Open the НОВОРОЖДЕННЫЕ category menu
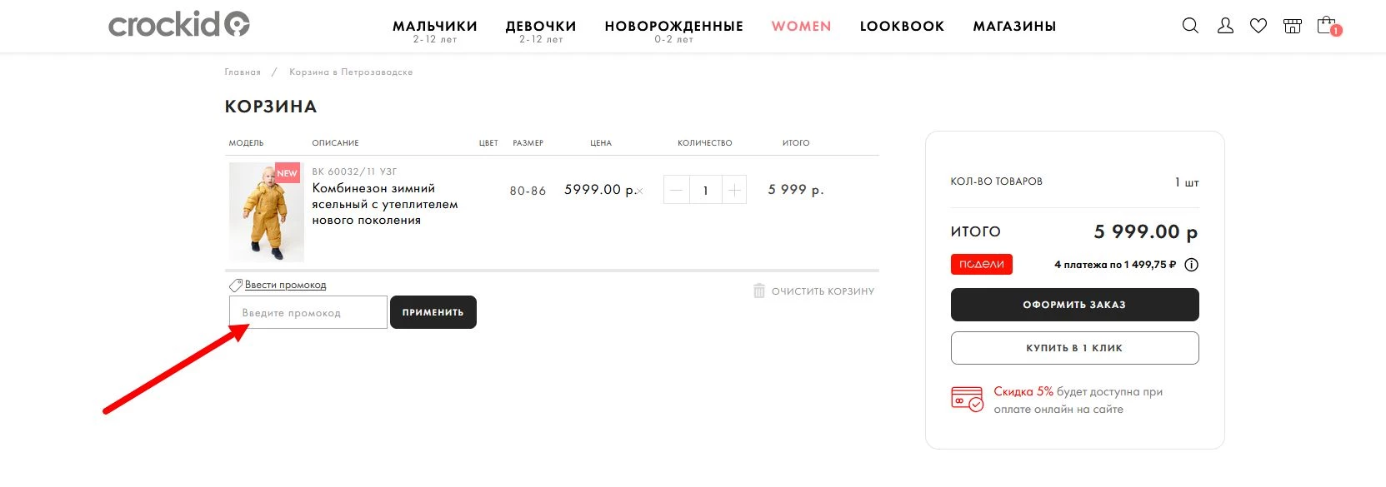This screenshot has width=1386, height=487. pyautogui.click(x=673, y=27)
